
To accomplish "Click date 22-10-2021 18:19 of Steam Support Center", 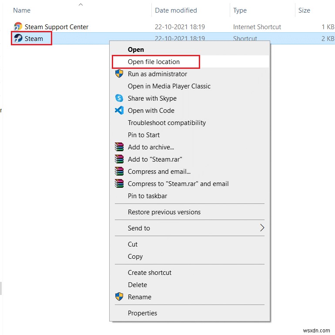I will pyautogui.click(x=180, y=27).
